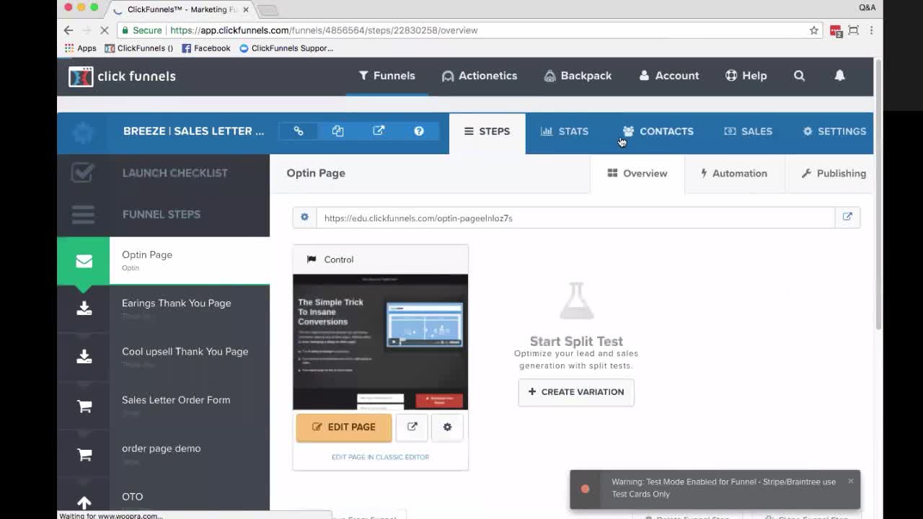
Task: Click Create Variation button
Action: tap(576, 392)
